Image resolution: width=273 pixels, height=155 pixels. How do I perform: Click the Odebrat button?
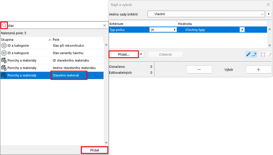click(x=166, y=54)
